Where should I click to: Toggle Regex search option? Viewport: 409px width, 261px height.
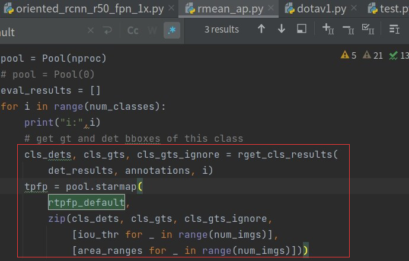coord(172,30)
